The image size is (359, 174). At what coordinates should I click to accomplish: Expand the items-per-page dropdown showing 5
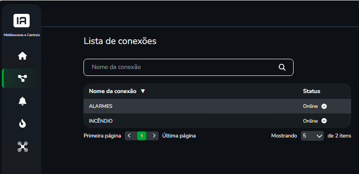coord(312,136)
